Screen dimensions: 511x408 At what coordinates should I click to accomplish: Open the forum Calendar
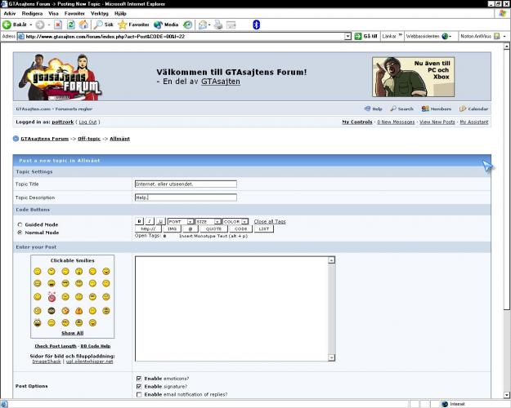[474, 109]
